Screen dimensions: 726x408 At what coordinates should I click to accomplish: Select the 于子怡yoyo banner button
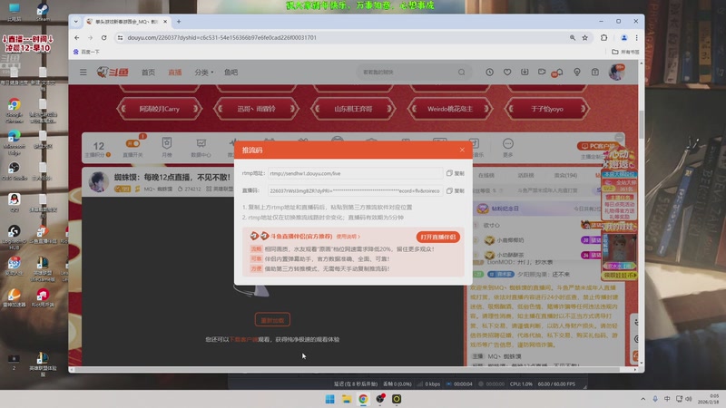pos(547,109)
